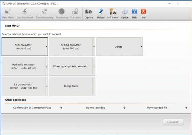Image resolution: width=192 pixels, height=135 pixels.
Task: Launch MP Viewer from the toolbar
Action: [113, 13]
